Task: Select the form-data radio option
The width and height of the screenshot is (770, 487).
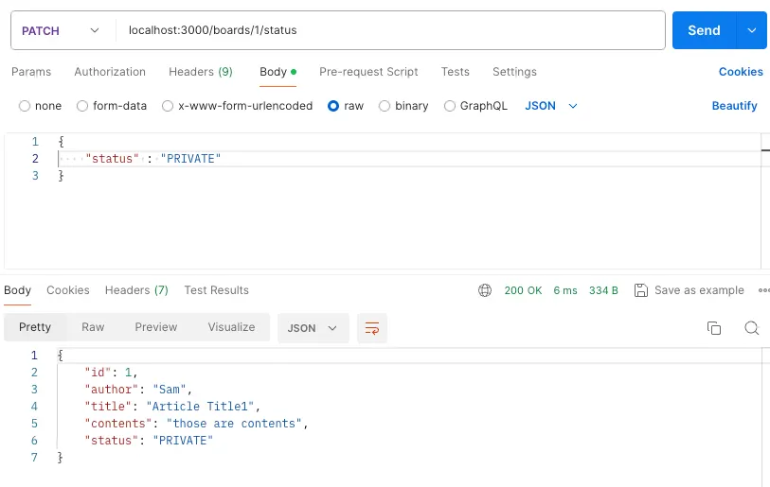Action: 82,106
